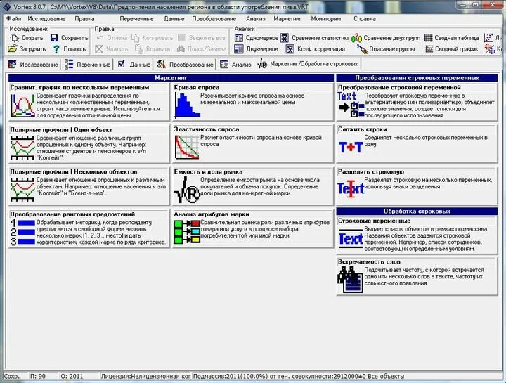
Task: Switch to the Исследование tab
Action: (x=32, y=64)
